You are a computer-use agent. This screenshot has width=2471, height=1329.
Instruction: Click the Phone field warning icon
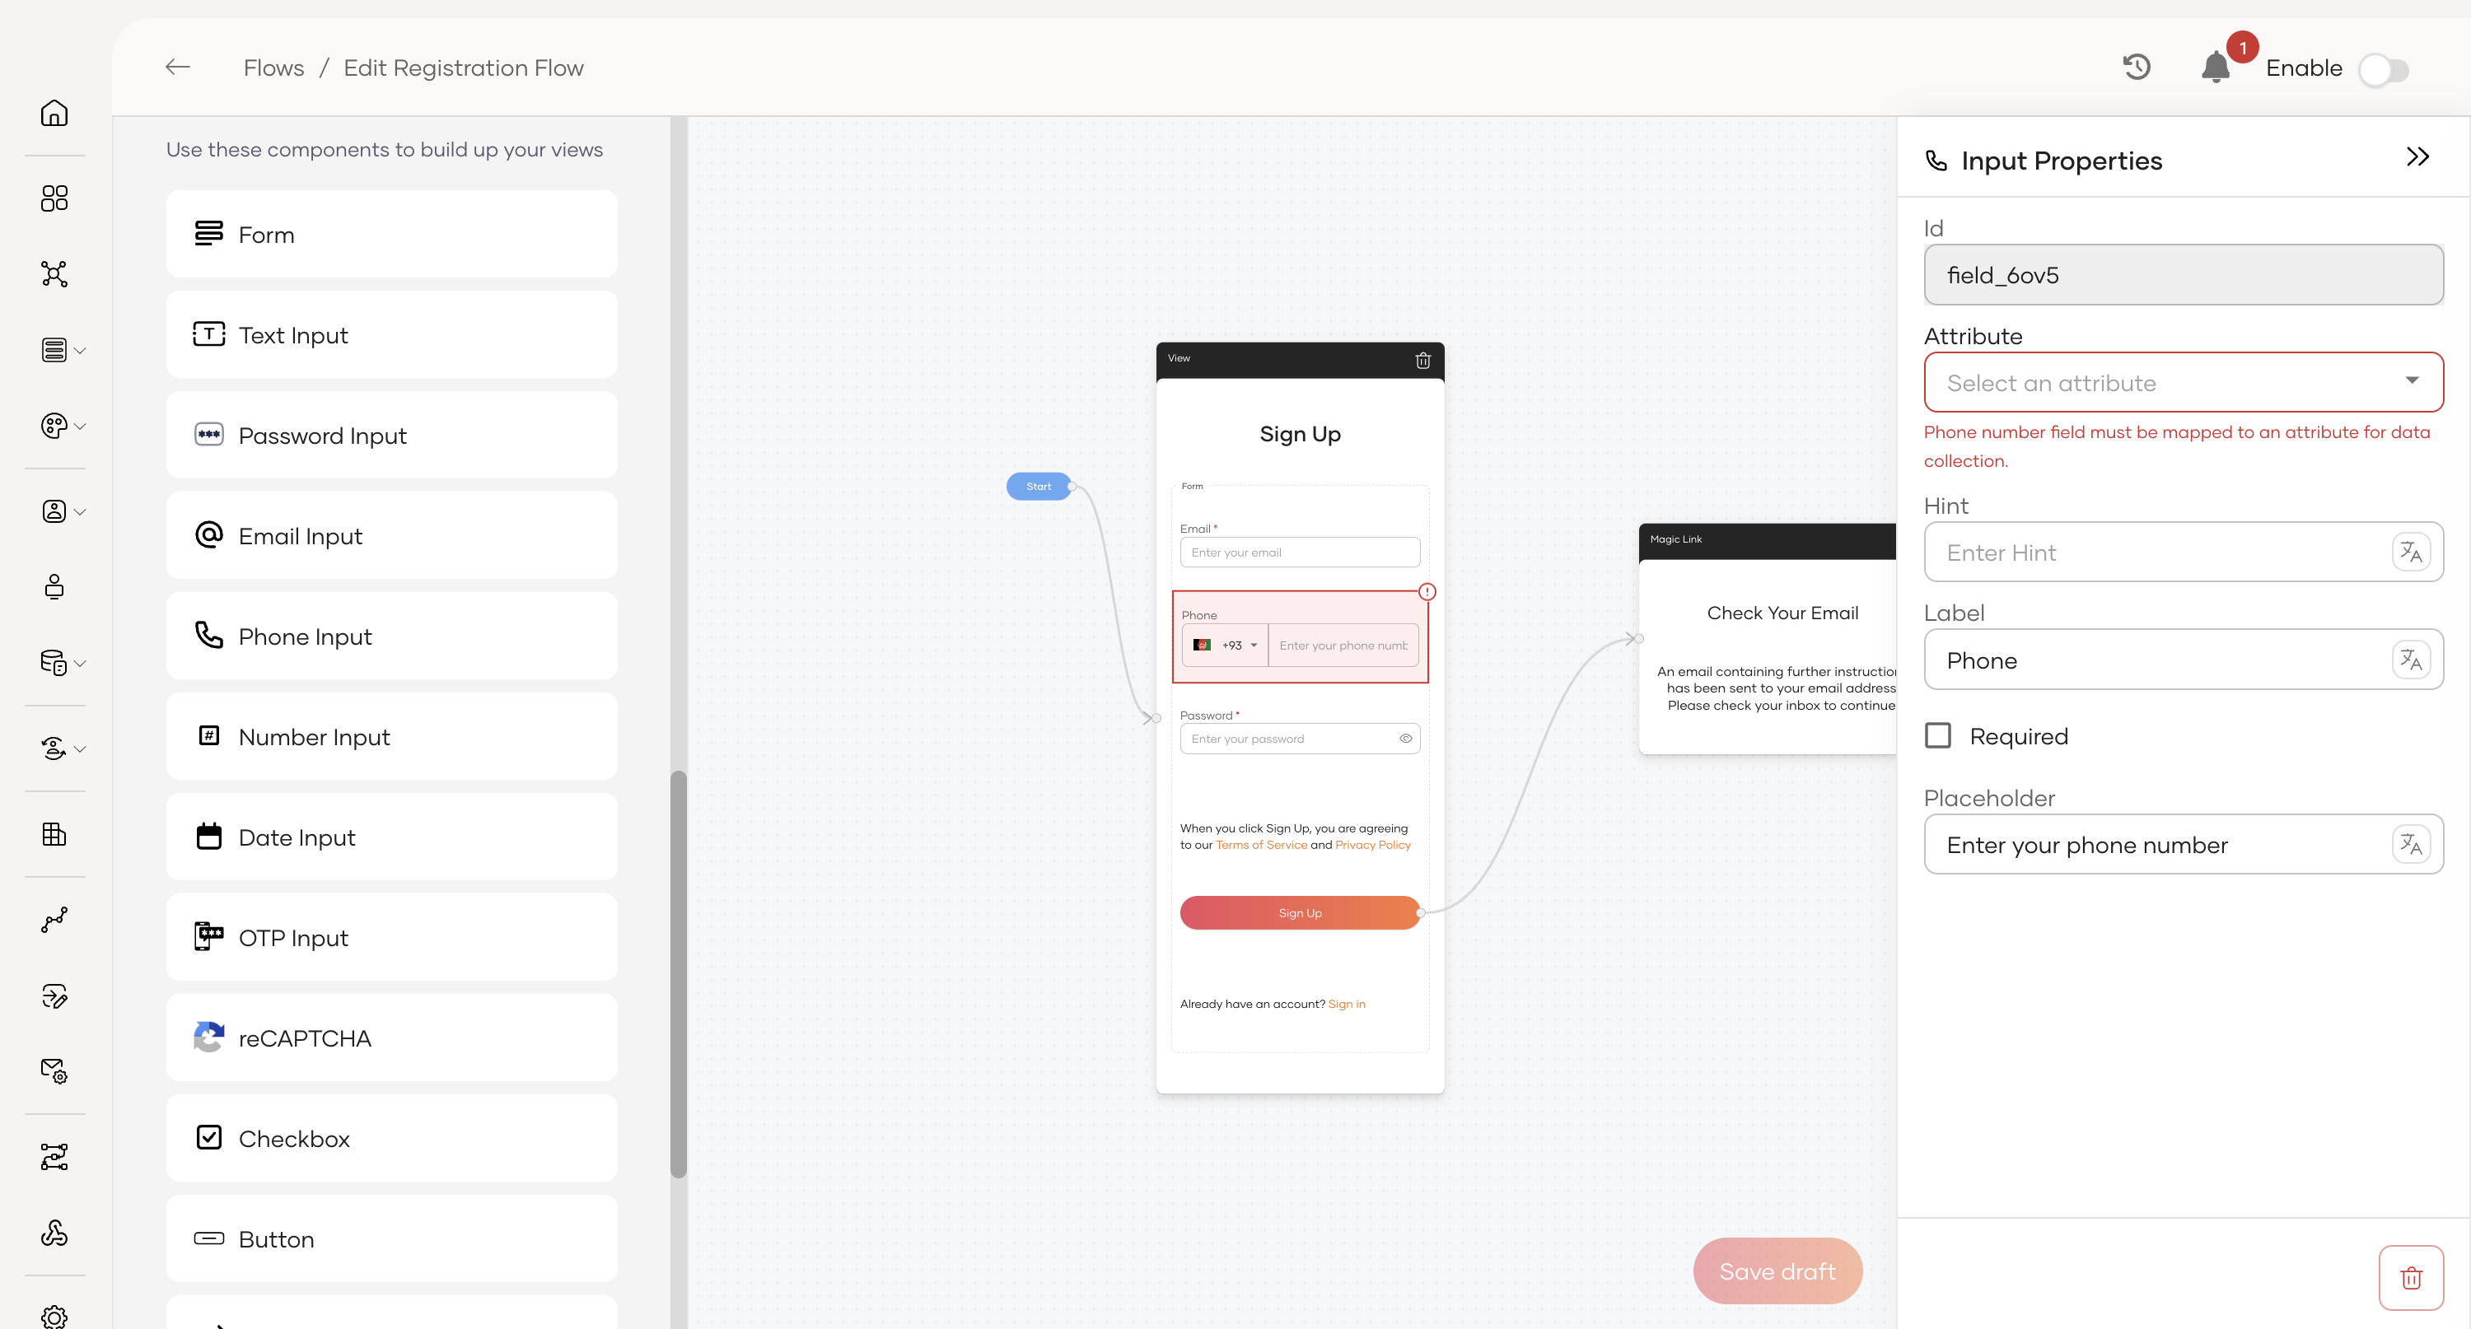1427,591
